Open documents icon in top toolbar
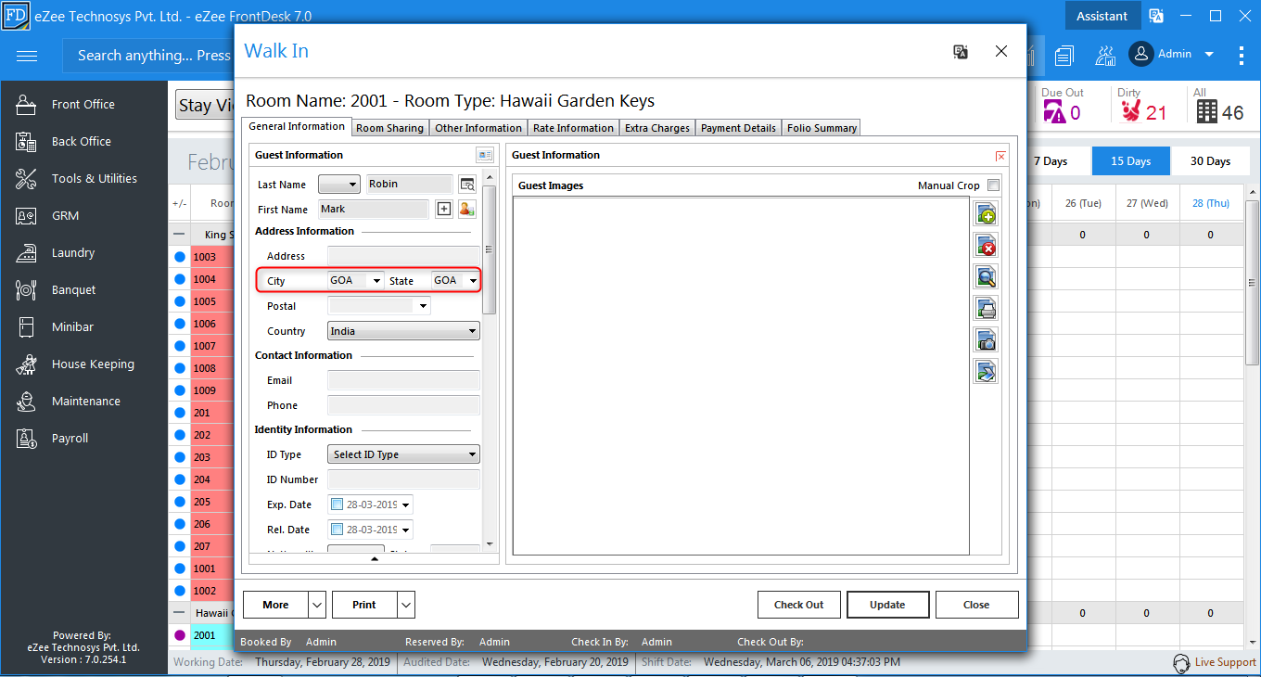1261x677 pixels. (1064, 56)
